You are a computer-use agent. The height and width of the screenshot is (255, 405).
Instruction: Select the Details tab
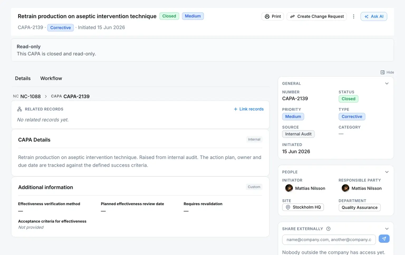tap(23, 78)
